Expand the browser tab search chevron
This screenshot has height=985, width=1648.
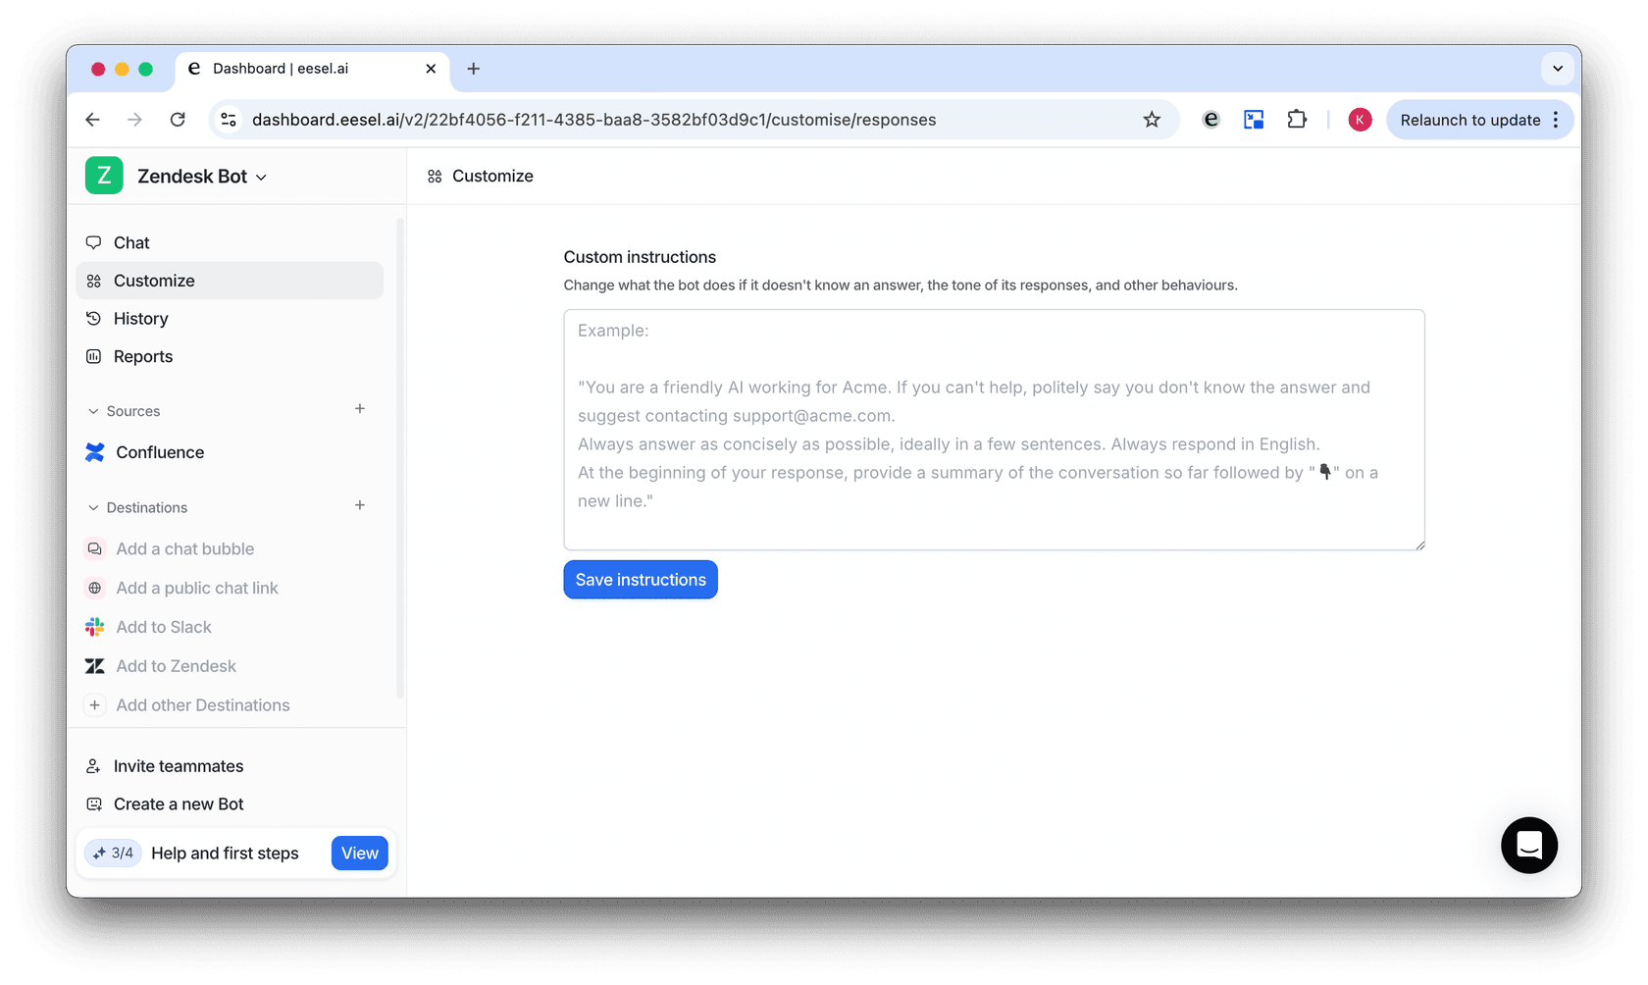click(1557, 69)
